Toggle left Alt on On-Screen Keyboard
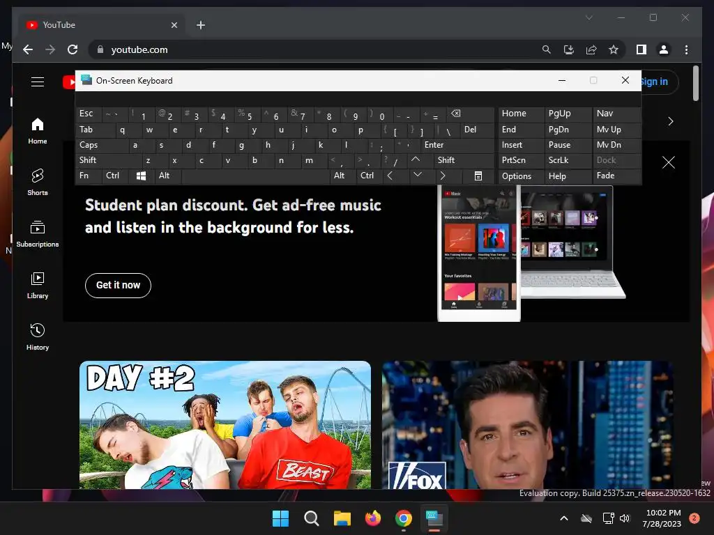Screen dimensions: 714x535 pos(167,176)
